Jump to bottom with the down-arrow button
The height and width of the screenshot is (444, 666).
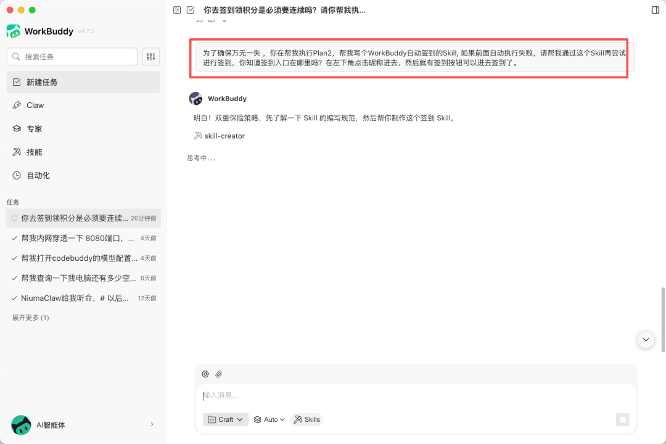pos(646,340)
